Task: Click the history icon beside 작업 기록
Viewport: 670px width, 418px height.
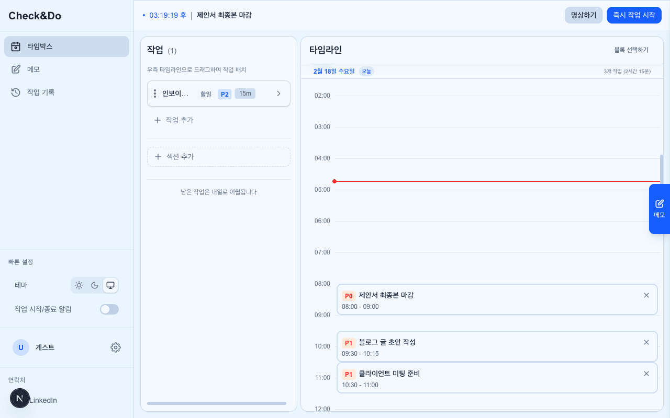Action: point(16,92)
